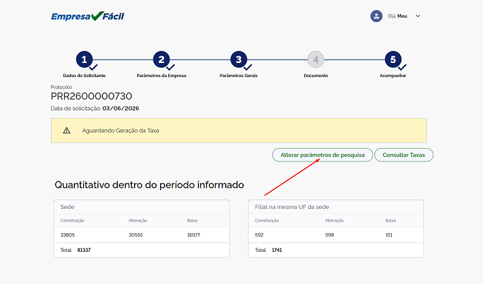Click Filial Constituição value 592
Screen dimensions: 483x284
[259, 235]
